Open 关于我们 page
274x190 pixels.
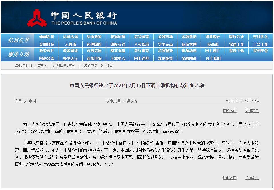click(x=213, y=58)
